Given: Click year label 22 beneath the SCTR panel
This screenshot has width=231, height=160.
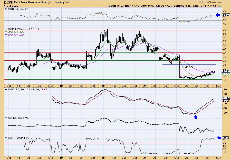Looking at the screenshot, I should coord(187,158).
